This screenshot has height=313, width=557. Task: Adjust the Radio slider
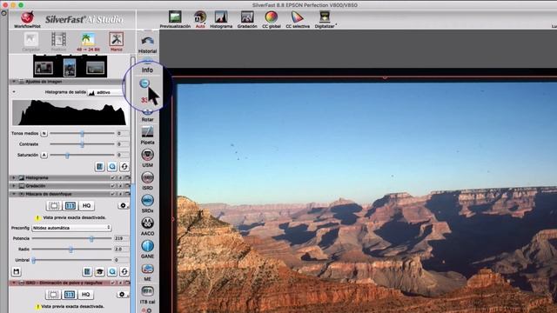coord(71,250)
